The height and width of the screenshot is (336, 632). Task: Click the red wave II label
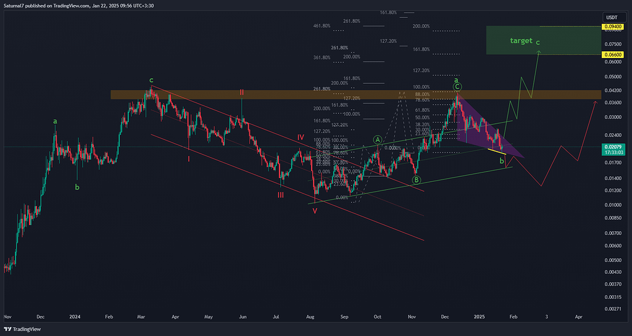coord(242,92)
